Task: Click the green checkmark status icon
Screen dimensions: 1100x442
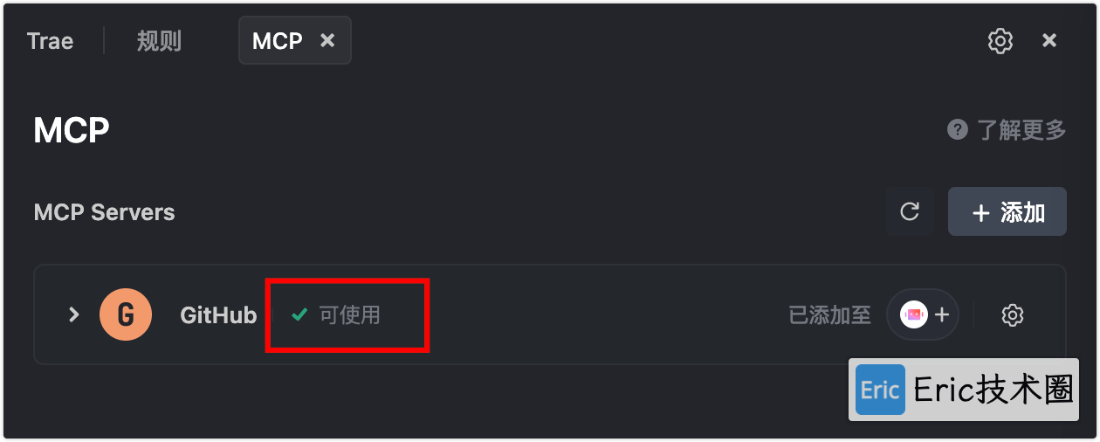Action: pyautogui.click(x=299, y=314)
